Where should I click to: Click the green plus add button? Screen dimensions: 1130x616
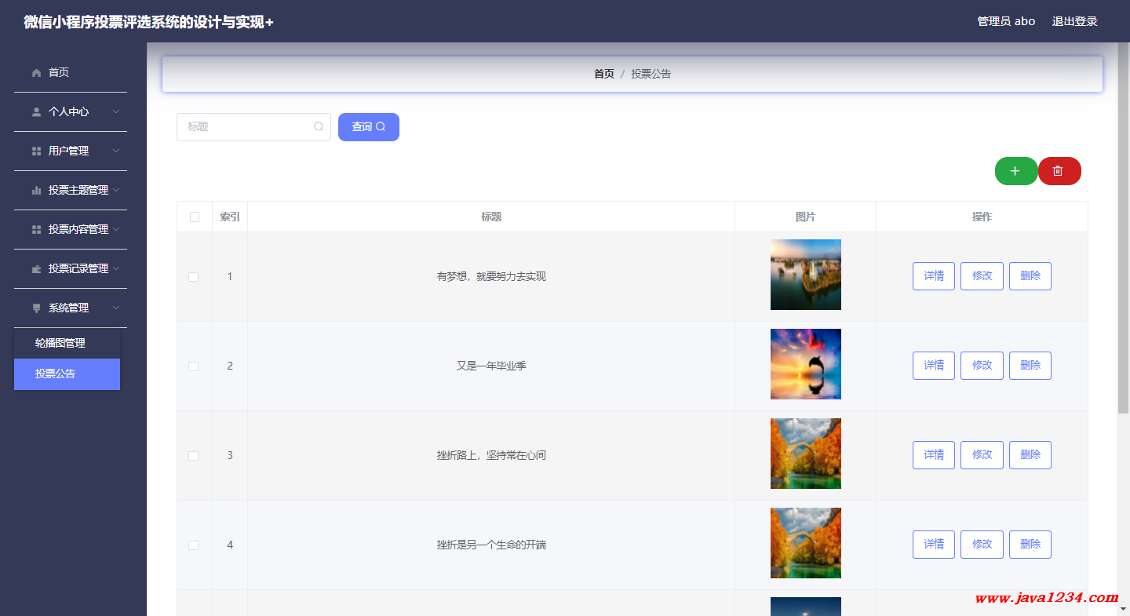pyautogui.click(x=1016, y=171)
